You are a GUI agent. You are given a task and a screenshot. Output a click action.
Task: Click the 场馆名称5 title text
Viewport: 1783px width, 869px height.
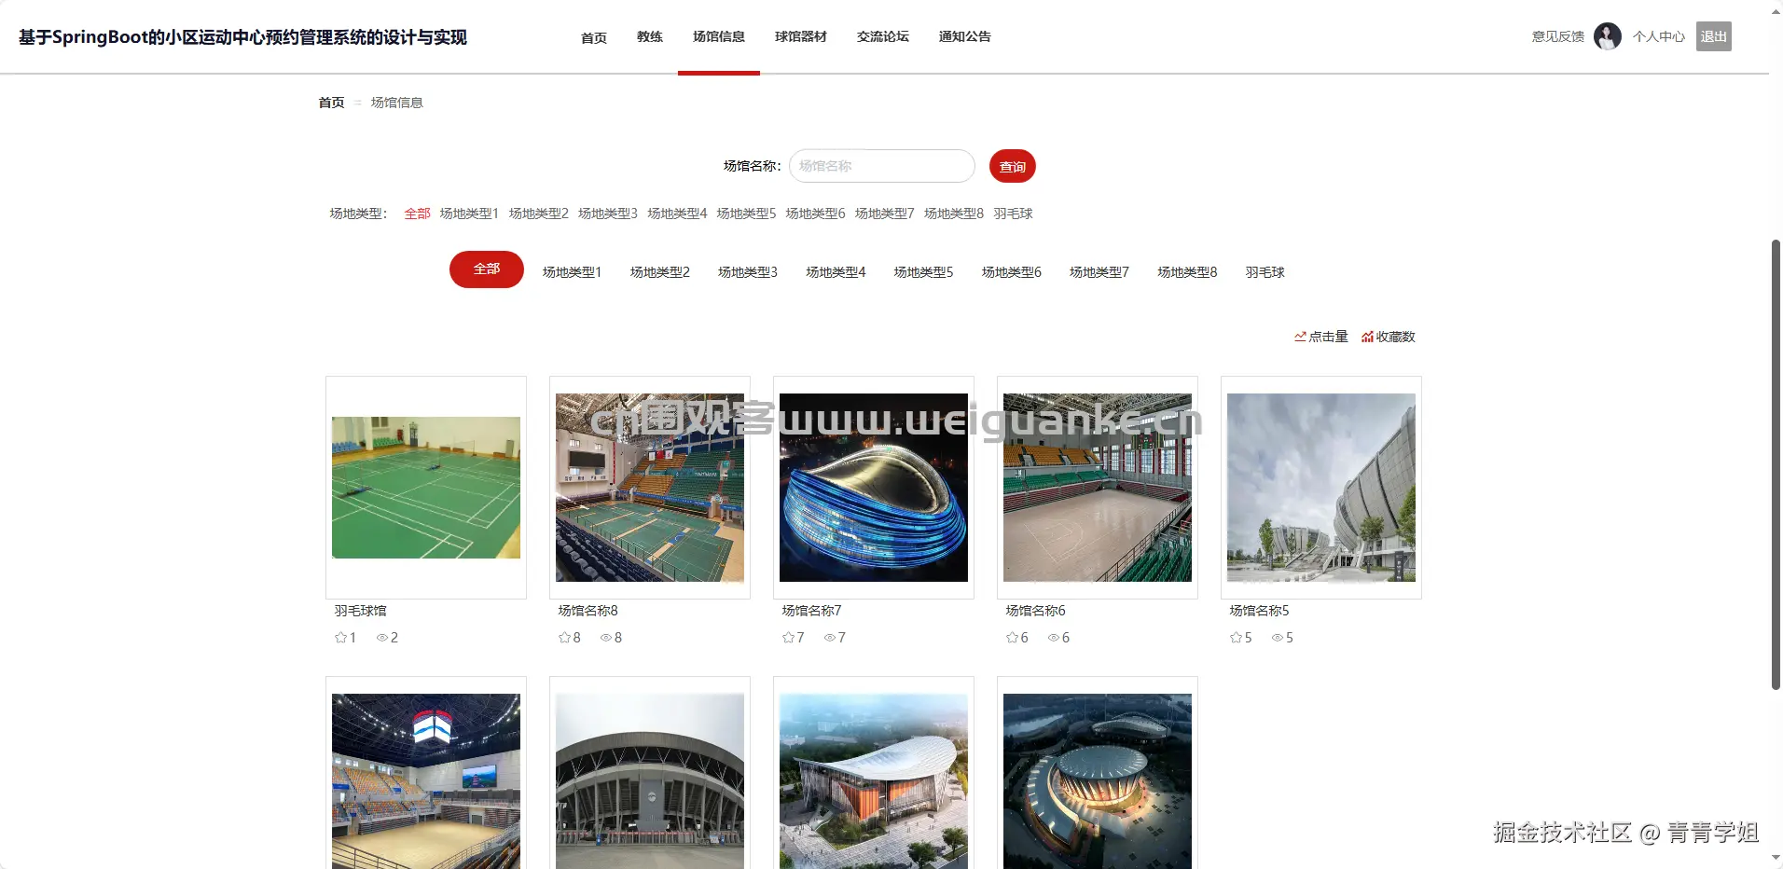1260,611
